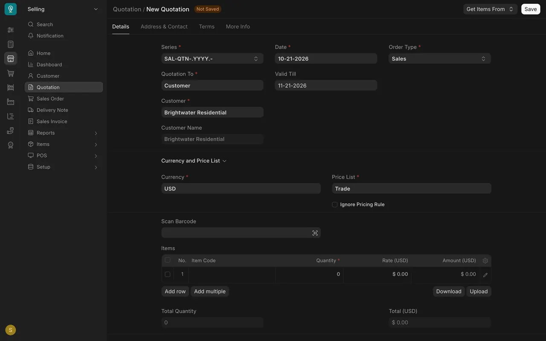Open the Get Items From dropdown
The image size is (546, 341).
click(x=490, y=9)
